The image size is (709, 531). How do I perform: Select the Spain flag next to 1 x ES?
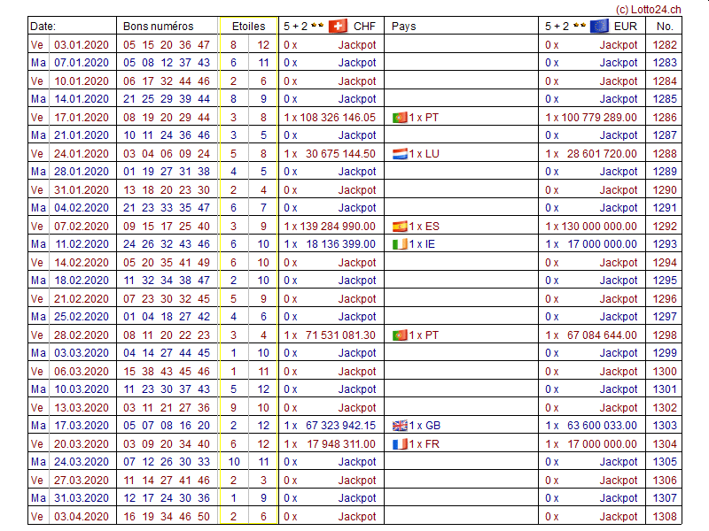pyautogui.click(x=400, y=226)
